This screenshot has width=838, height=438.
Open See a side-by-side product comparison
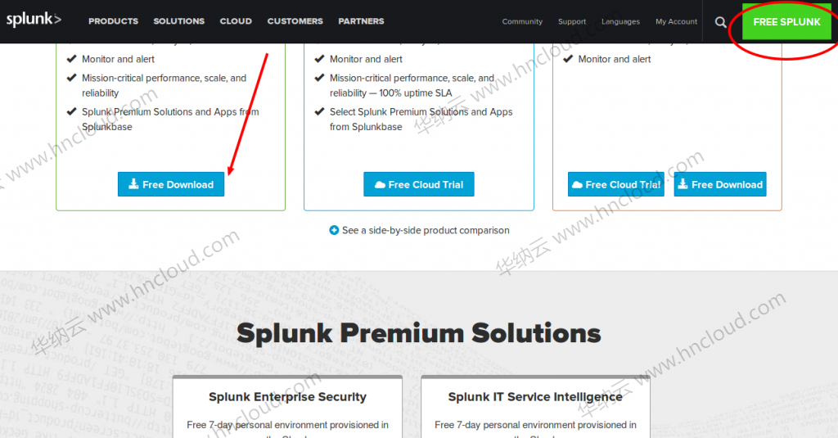(426, 230)
